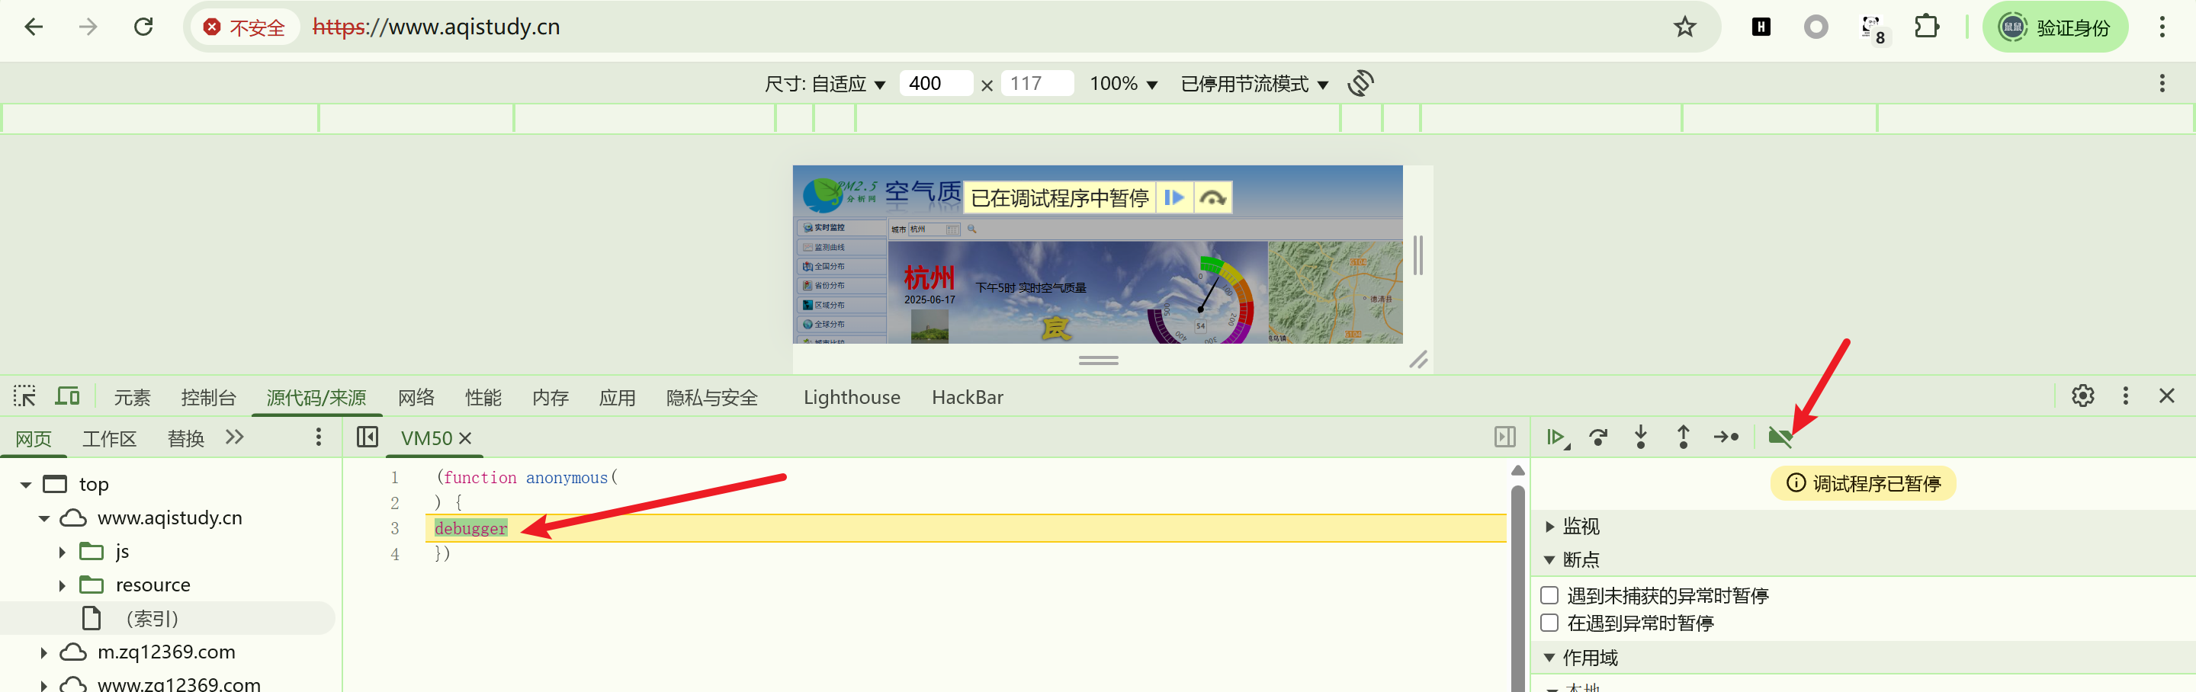2196x692 pixels.
Task: Resume script execution in debugger toolbar
Action: 1555,437
